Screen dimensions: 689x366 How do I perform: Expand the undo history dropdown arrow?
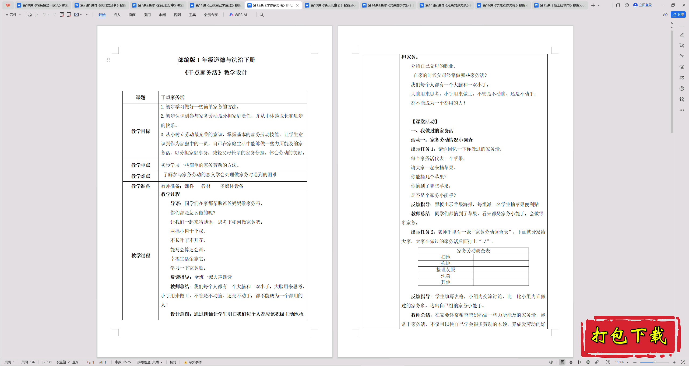[48, 15]
